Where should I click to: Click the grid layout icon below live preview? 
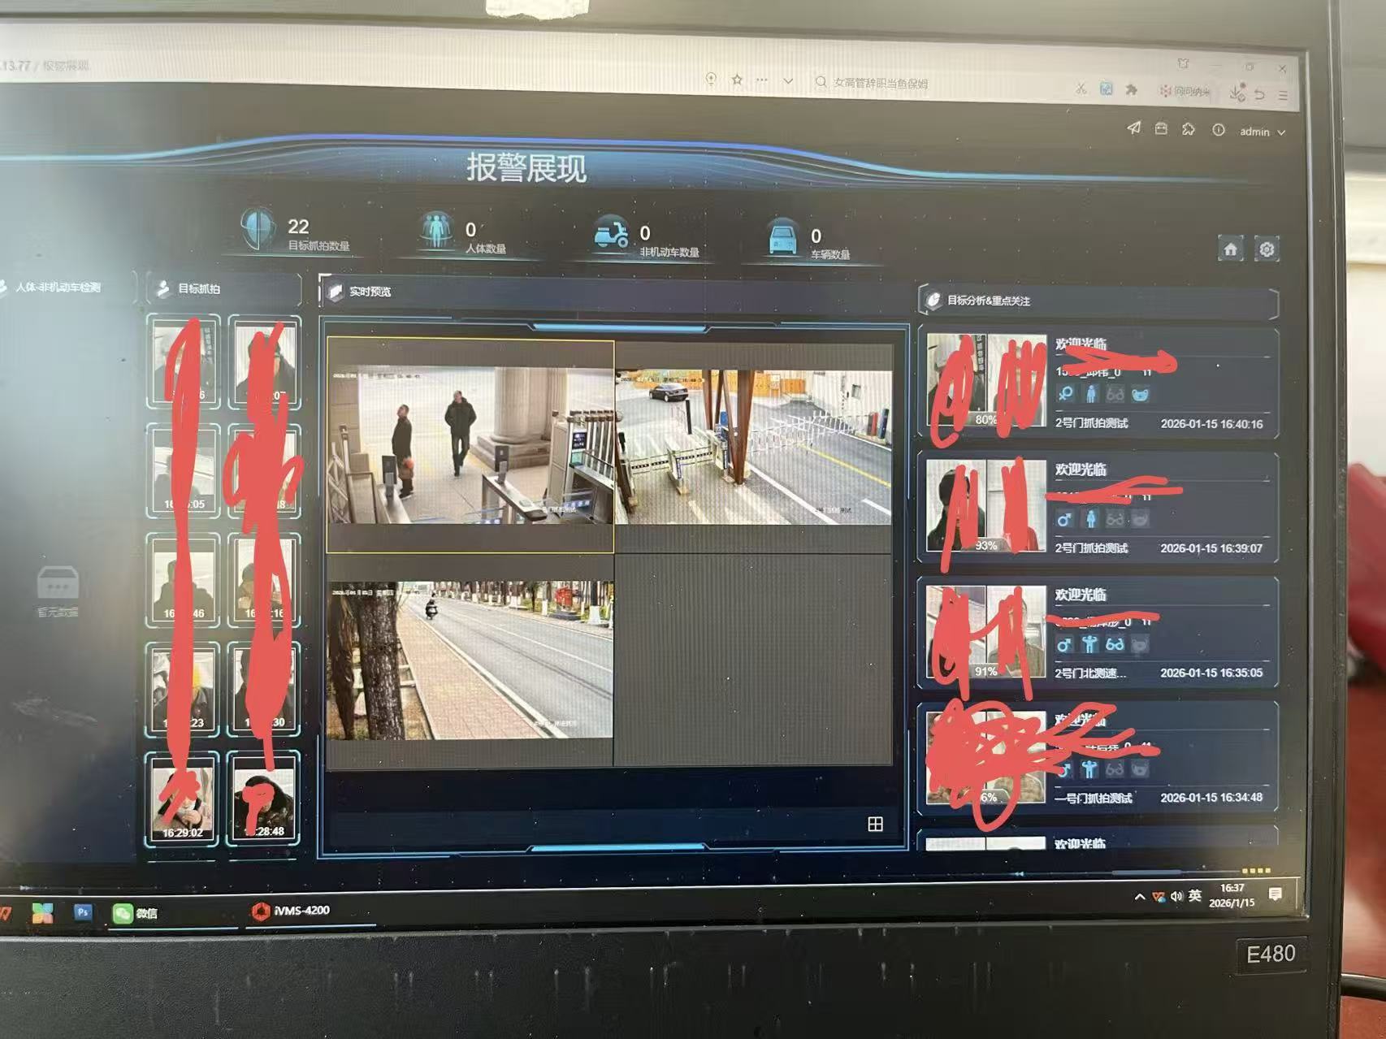click(875, 825)
